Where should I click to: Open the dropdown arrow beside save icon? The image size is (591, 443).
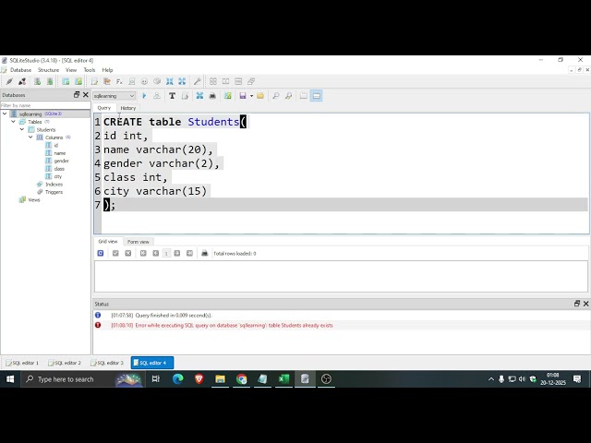tap(251, 96)
